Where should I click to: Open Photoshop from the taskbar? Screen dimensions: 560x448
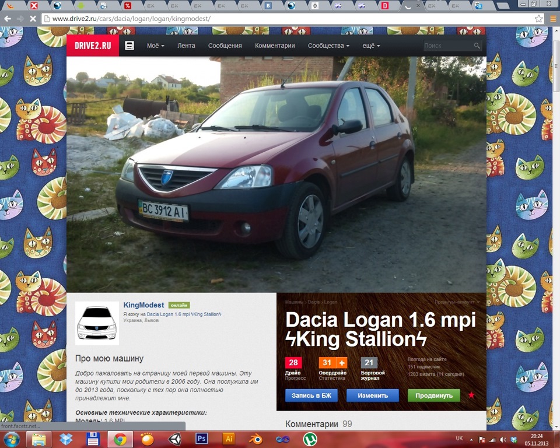coord(202,439)
